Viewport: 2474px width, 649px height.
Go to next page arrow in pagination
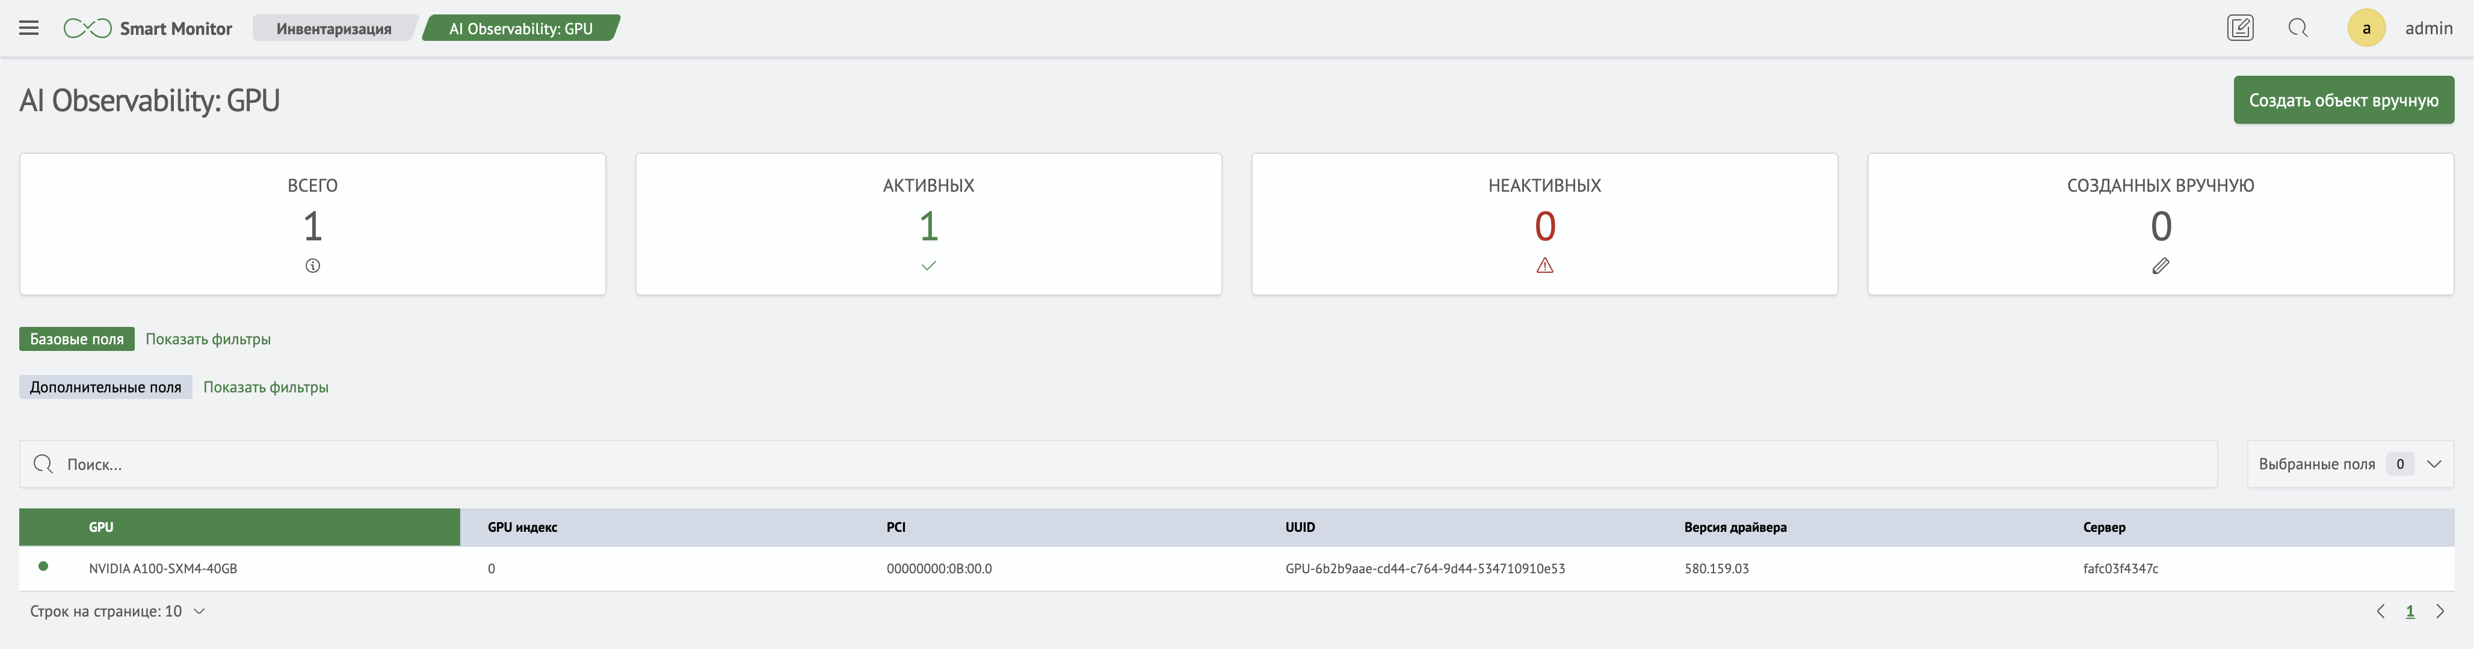(x=2440, y=611)
